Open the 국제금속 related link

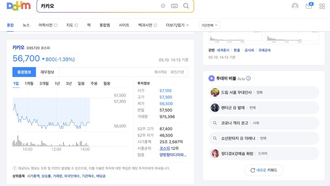pos(264,50)
